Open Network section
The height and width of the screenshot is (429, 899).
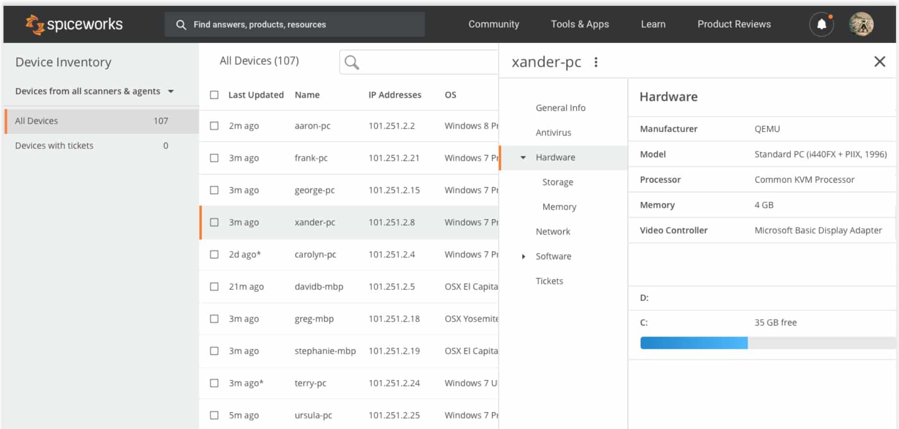553,232
